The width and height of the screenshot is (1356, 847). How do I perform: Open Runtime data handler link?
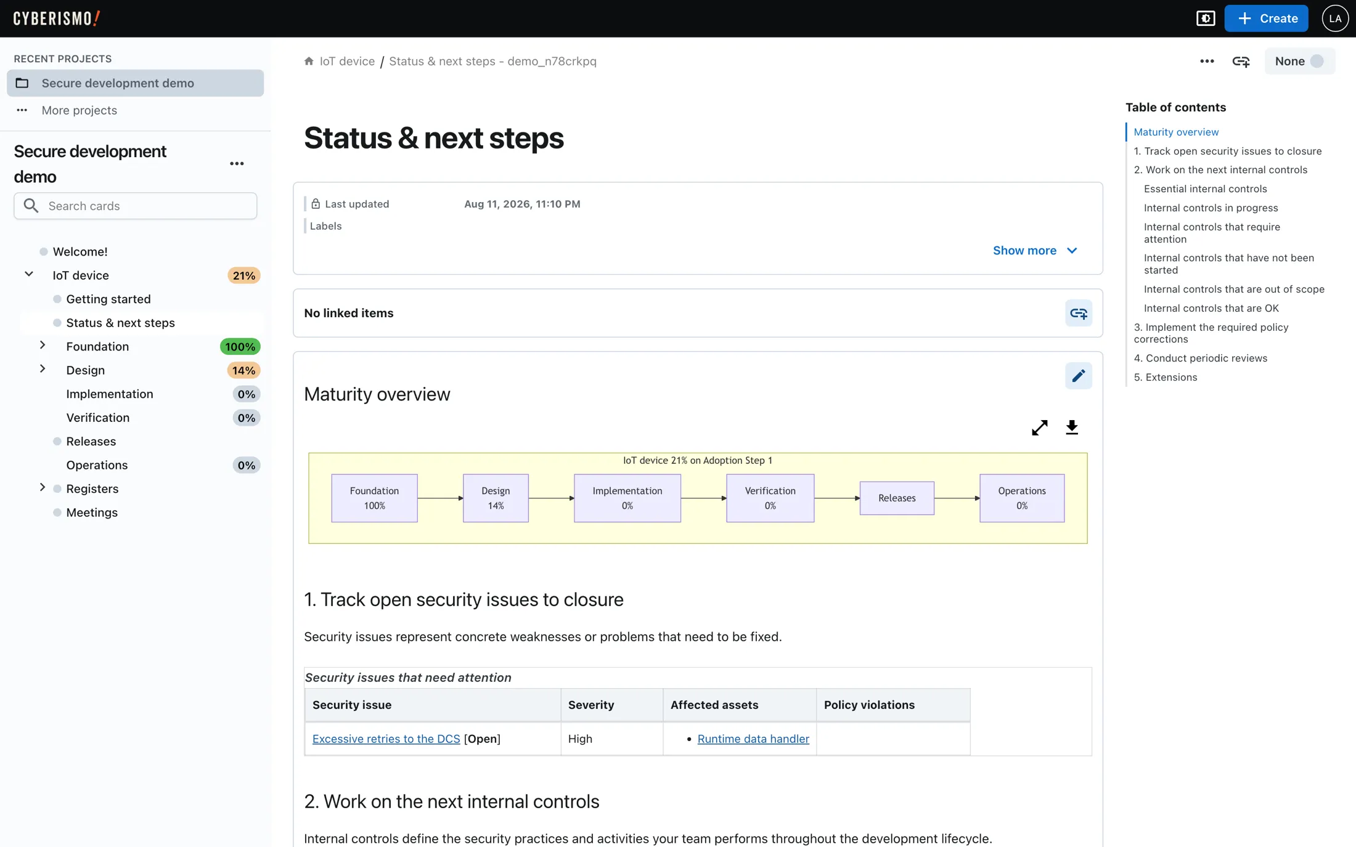tap(753, 739)
